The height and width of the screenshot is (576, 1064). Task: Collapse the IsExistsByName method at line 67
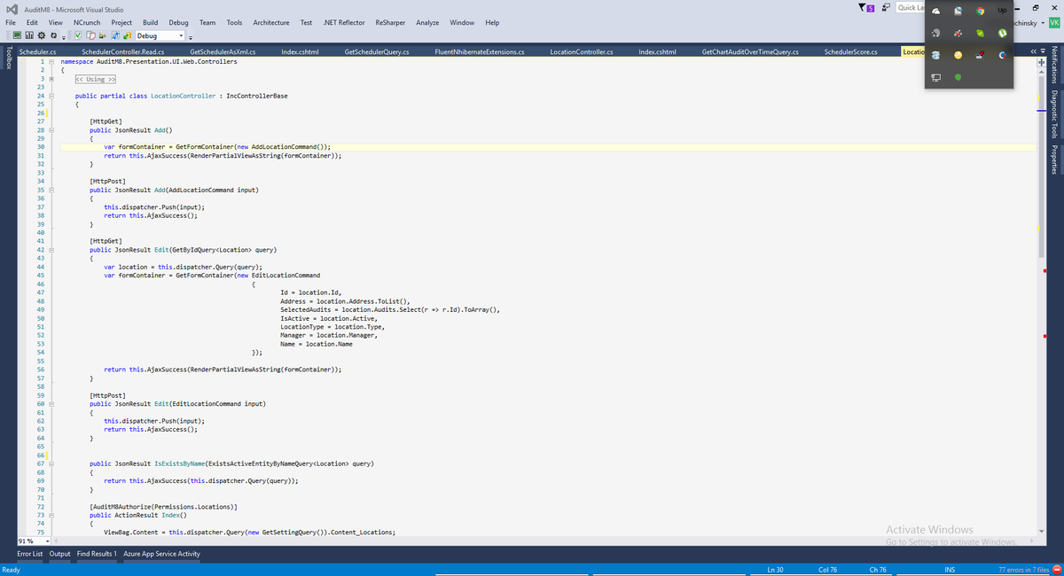pos(51,463)
